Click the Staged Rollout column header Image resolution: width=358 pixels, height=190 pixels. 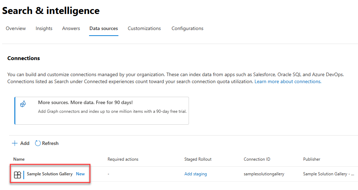tap(198, 159)
